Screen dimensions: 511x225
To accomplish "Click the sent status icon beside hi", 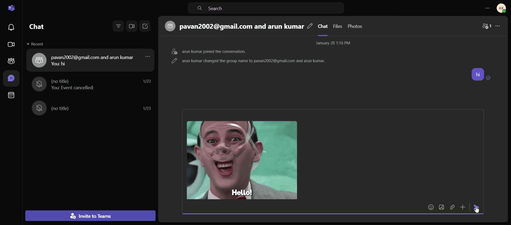I will click(x=488, y=78).
